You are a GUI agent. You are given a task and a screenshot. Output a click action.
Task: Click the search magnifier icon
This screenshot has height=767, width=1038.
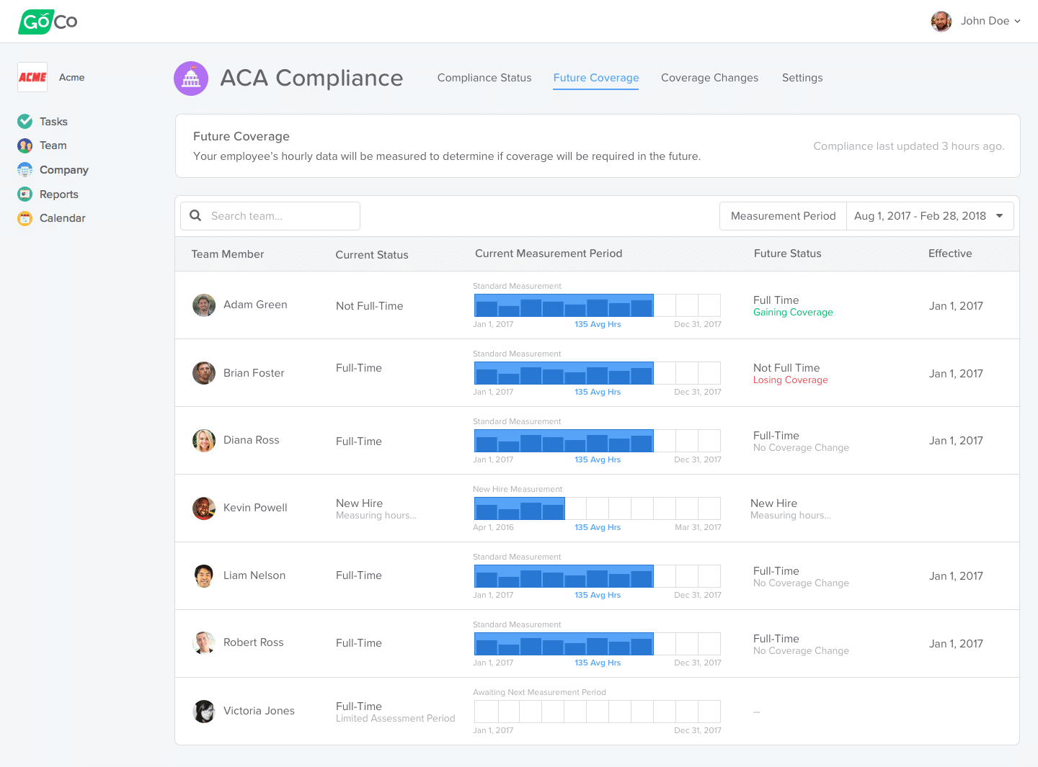pyautogui.click(x=195, y=215)
